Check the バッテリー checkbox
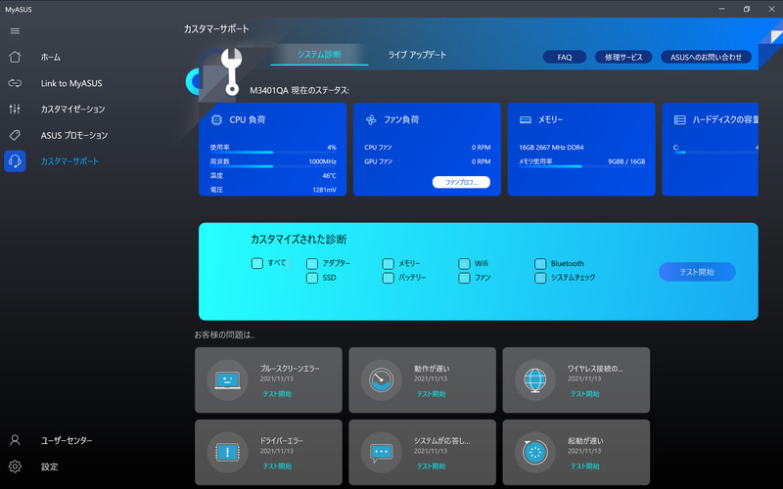The height and width of the screenshot is (489, 783). coord(388,278)
